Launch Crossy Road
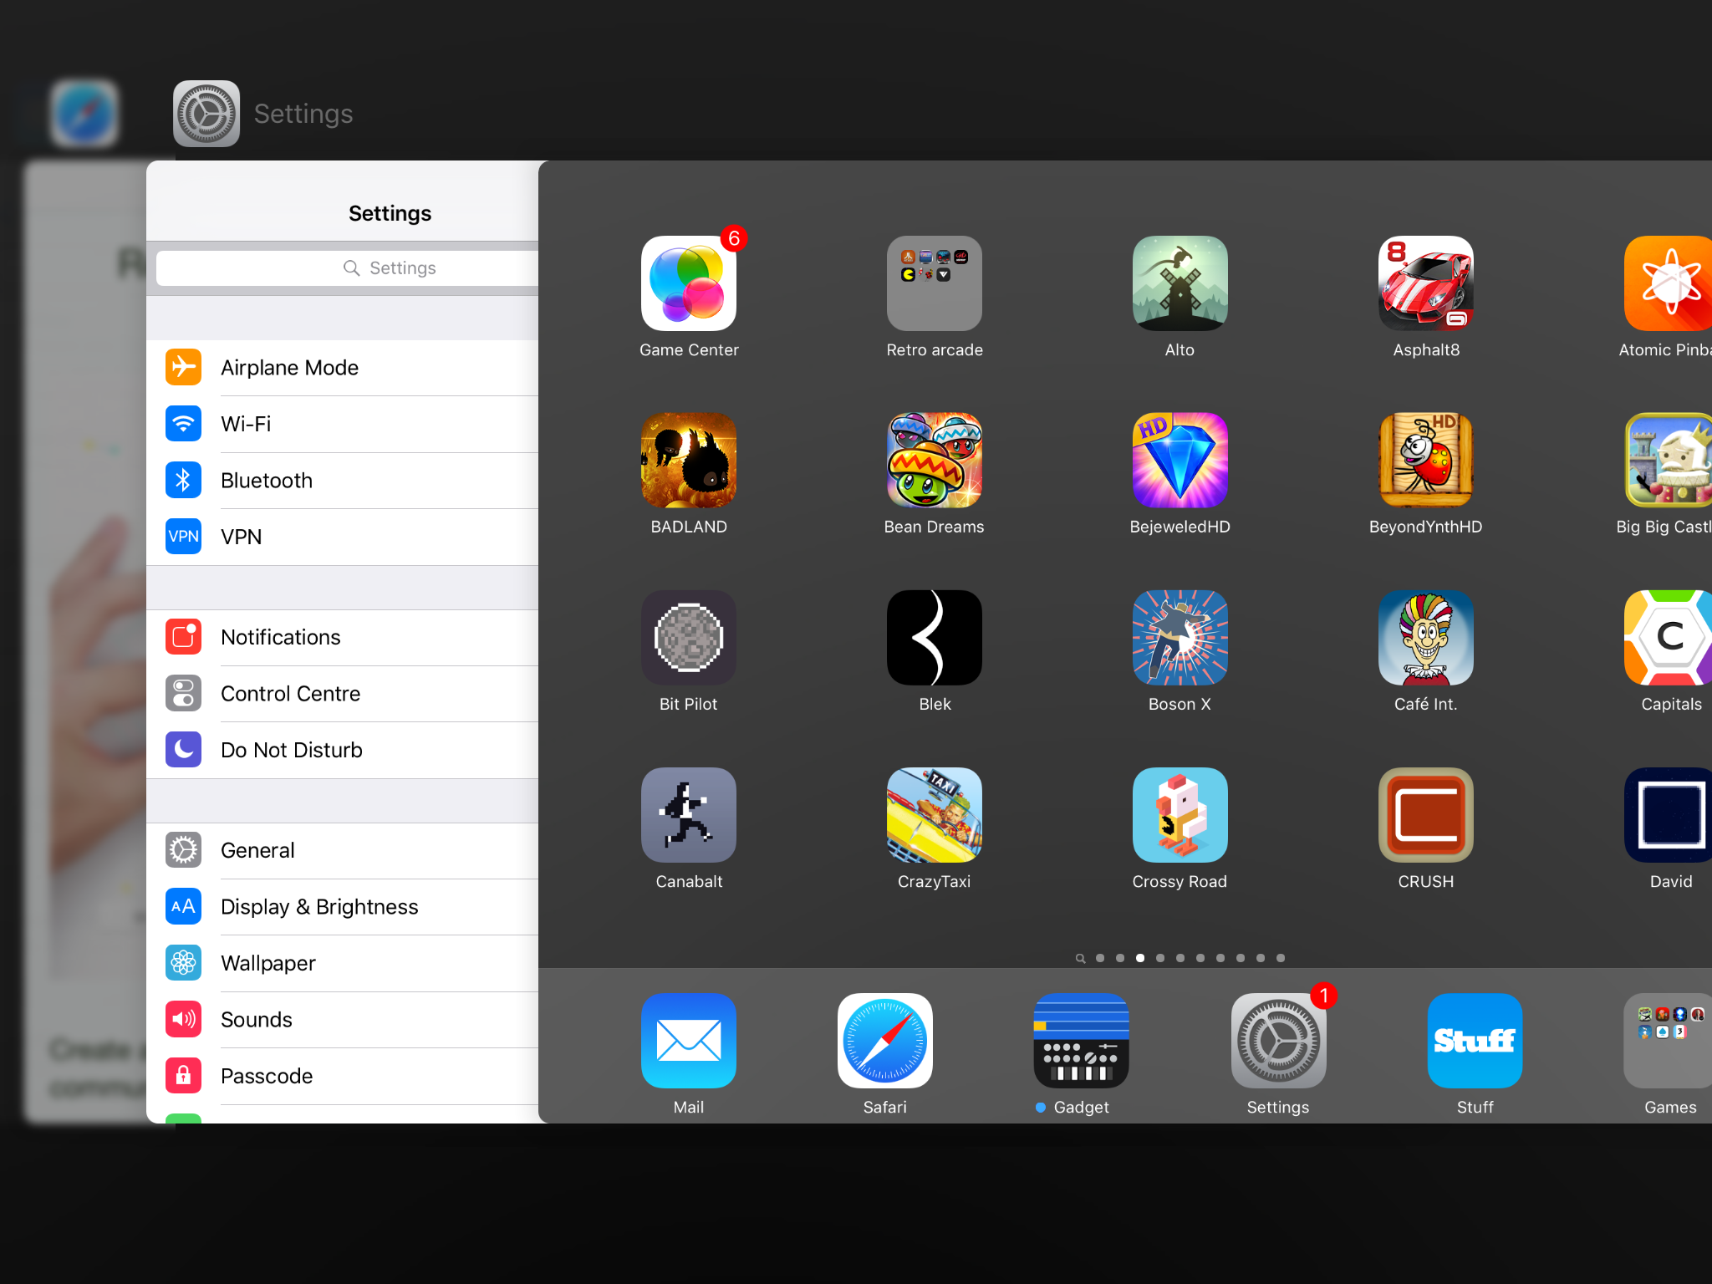 pos(1180,815)
